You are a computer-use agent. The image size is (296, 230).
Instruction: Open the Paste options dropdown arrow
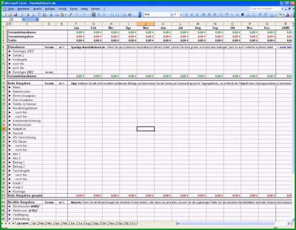pos(65,14)
